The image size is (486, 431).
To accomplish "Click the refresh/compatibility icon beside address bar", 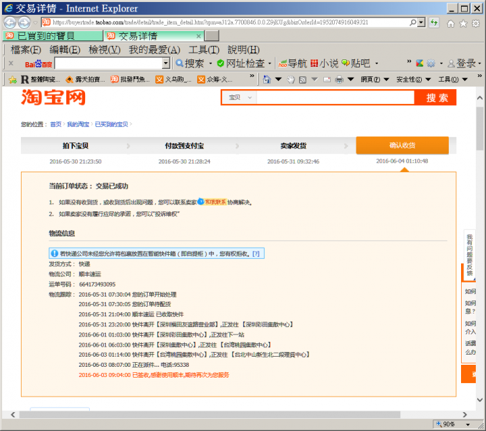I will coord(434,22).
